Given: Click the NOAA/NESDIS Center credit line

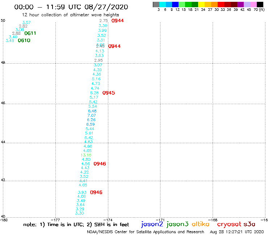Looking at the screenshot, I should point(146,232).
